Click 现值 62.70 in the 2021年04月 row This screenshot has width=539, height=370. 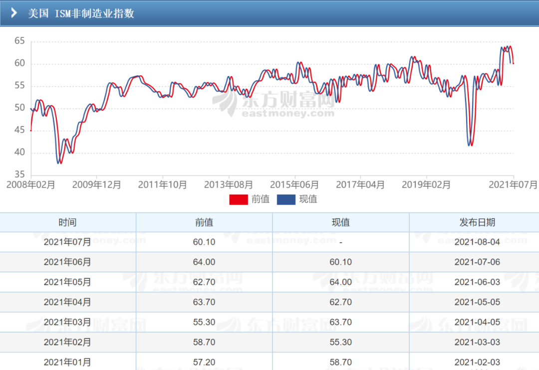341,302
